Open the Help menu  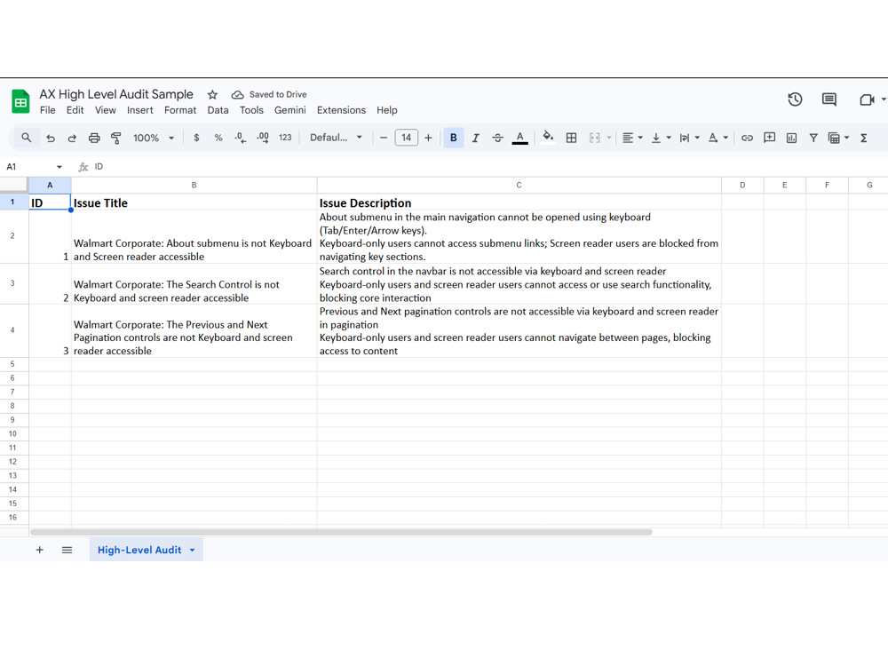pos(387,110)
